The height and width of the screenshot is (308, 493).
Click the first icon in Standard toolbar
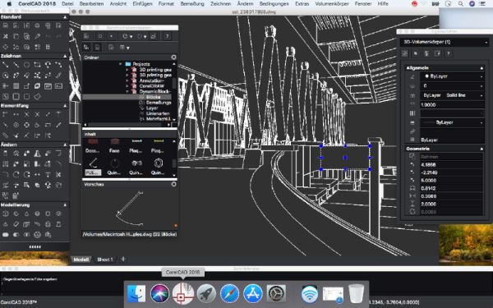pyautogui.click(x=6, y=25)
